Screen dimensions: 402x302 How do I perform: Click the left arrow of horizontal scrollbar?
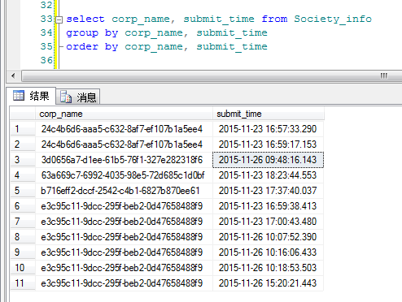click(x=13, y=75)
